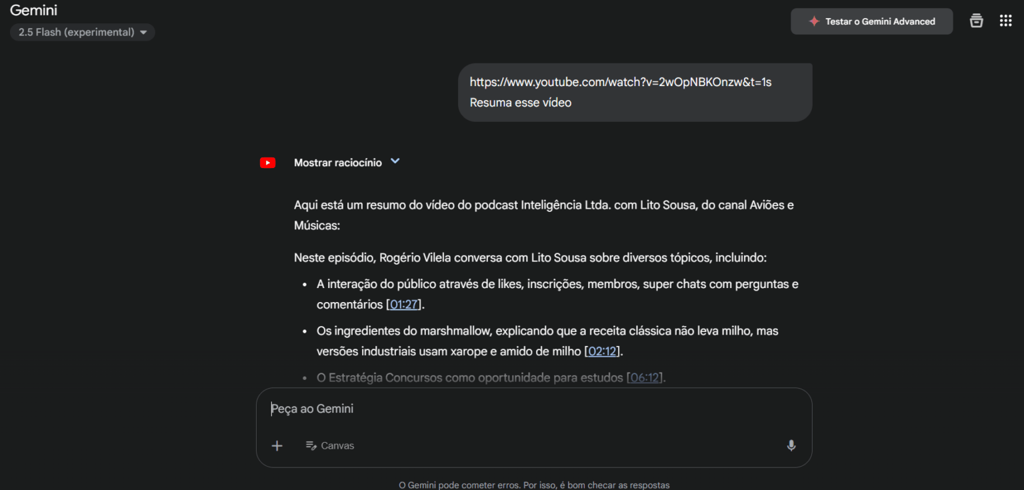Screen dimensions: 1024x490
Task: Click the Aqui está um resumo paragraph
Action: (544, 215)
